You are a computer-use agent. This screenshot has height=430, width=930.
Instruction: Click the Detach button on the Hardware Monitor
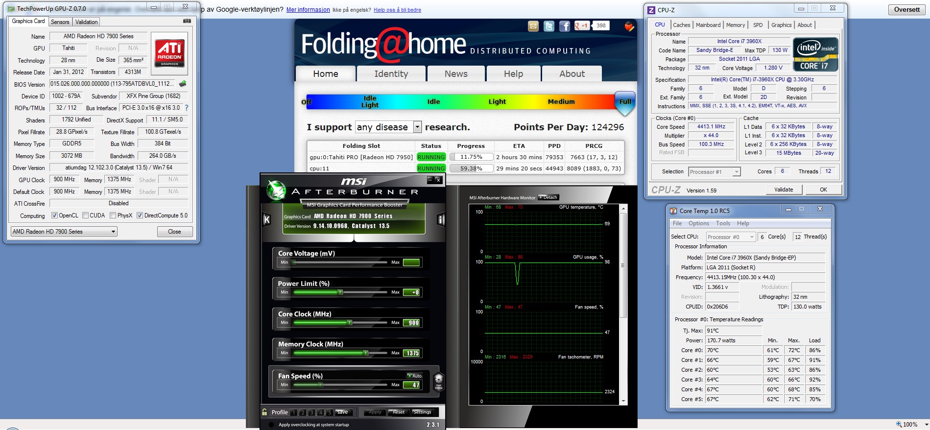pyautogui.click(x=548, y=197)
